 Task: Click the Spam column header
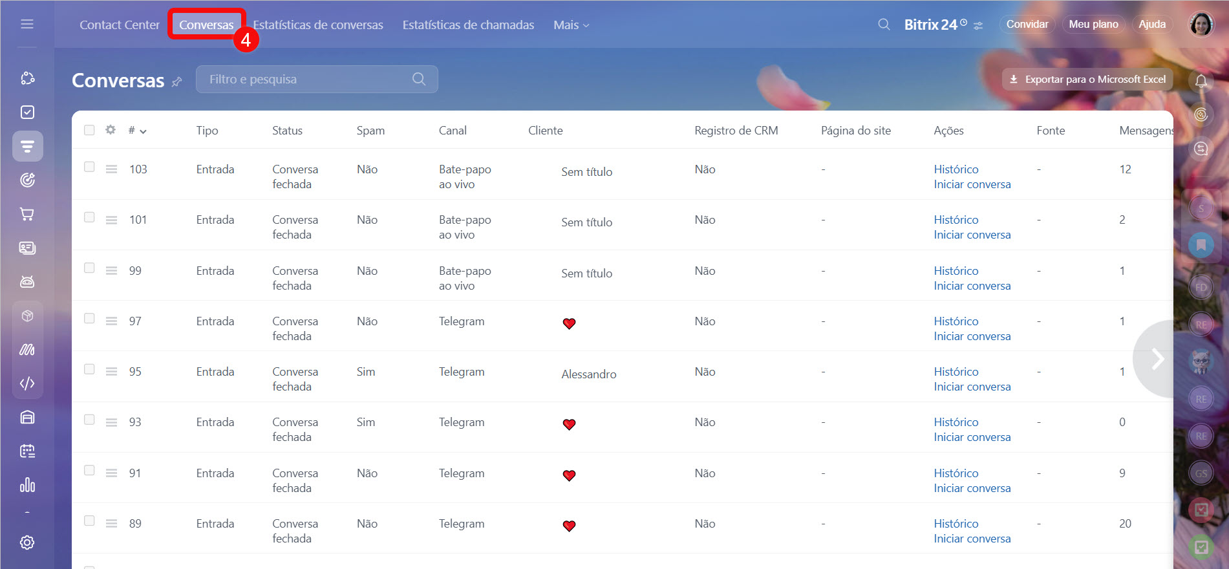370,130
